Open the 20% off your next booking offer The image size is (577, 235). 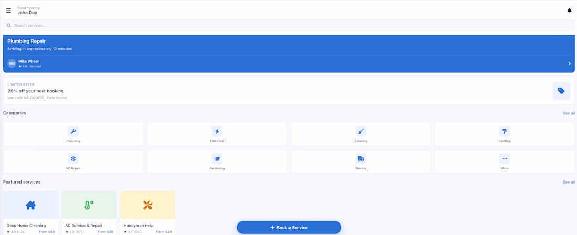pos(289,91)
